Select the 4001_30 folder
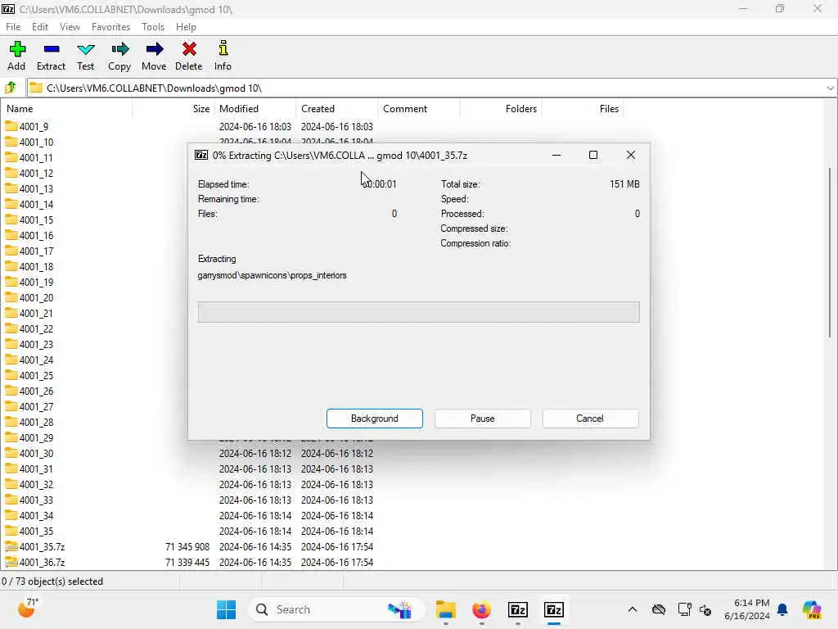838x629 pixels. pos(36,454)
